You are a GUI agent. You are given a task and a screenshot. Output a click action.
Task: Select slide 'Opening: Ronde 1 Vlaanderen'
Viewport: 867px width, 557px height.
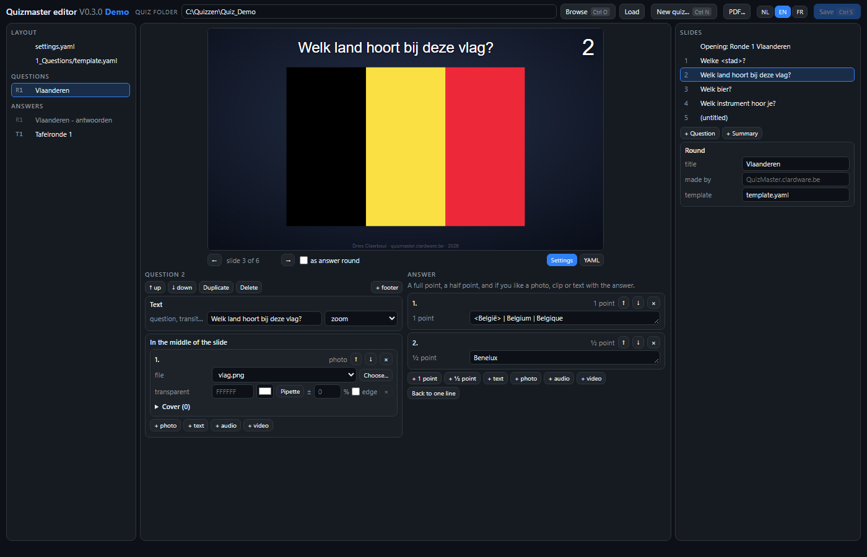tap(767, 46)
